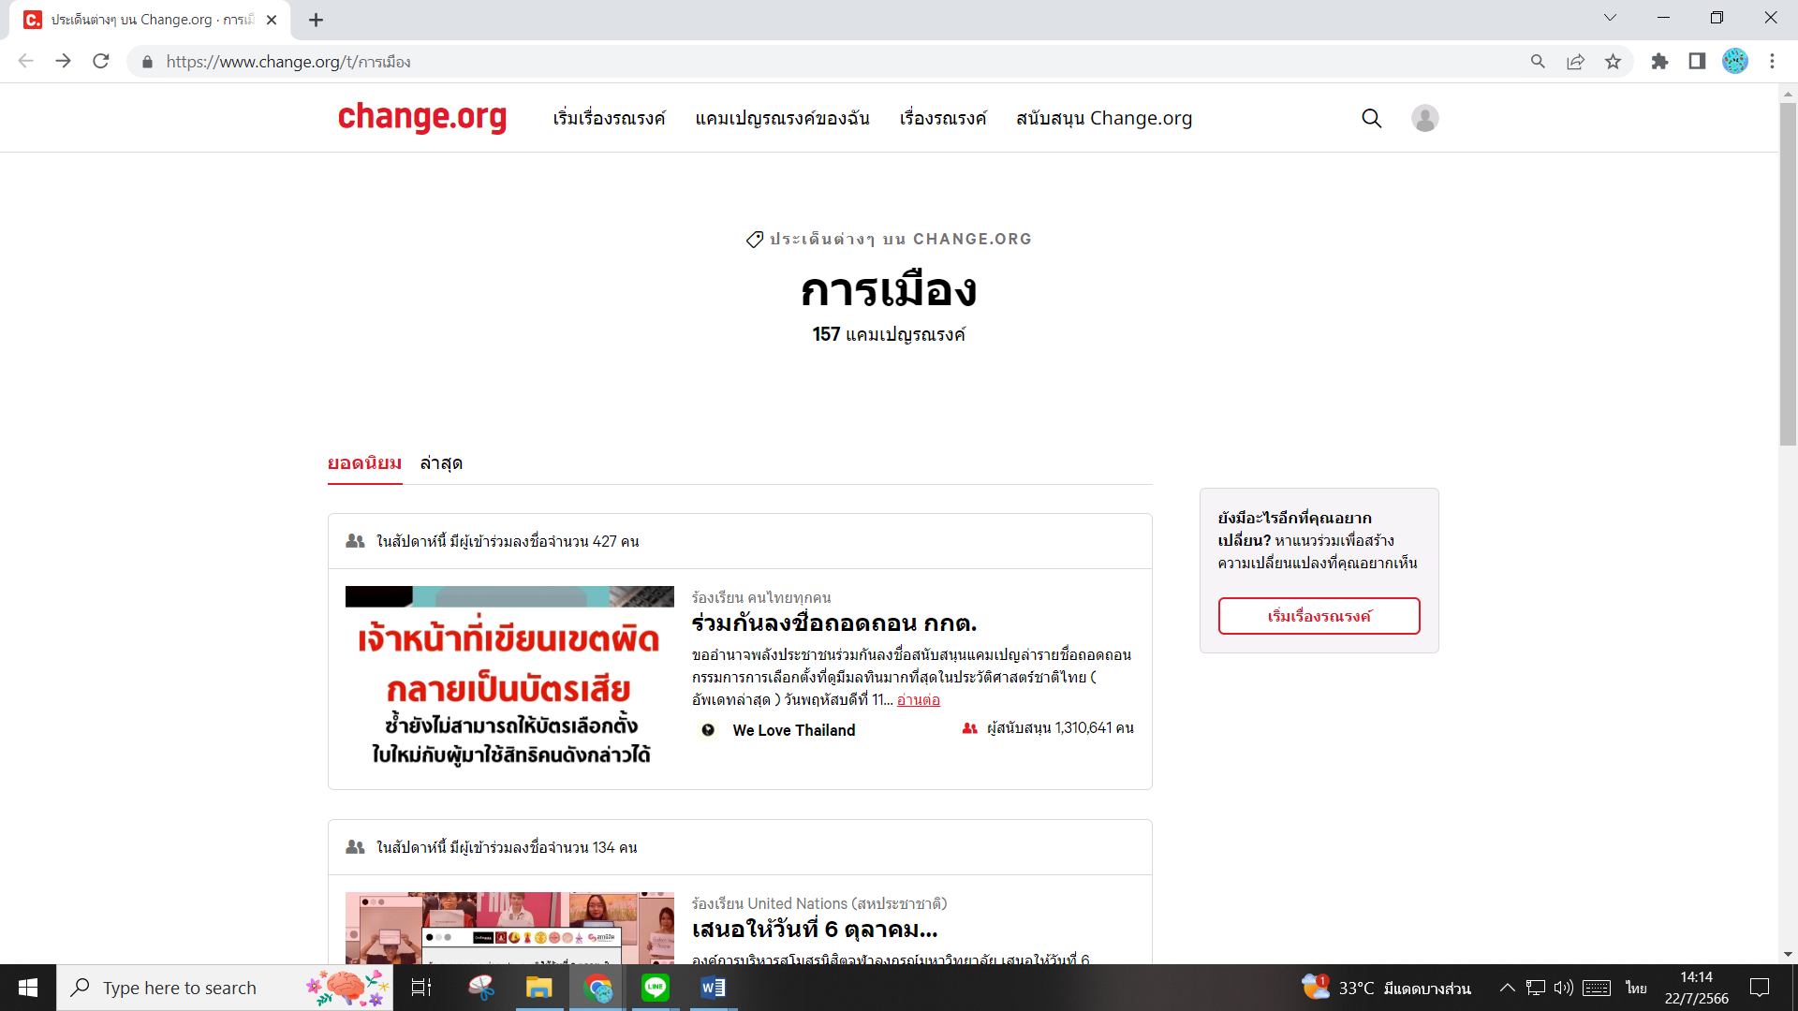Switch input language ไทย
The height and width of the screenshot is (1011, 1798).
point(1636,988)
